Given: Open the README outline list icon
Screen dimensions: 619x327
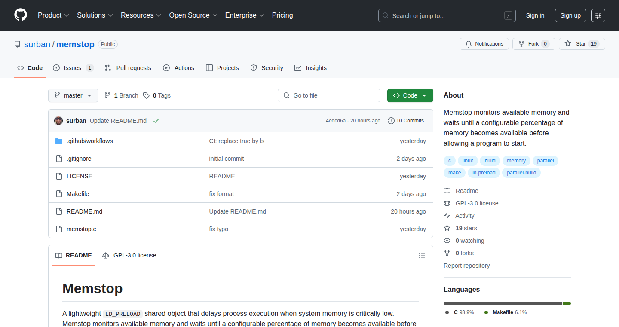Looking at the screenshot, I should pyautogui.click(x=422, y=256).
